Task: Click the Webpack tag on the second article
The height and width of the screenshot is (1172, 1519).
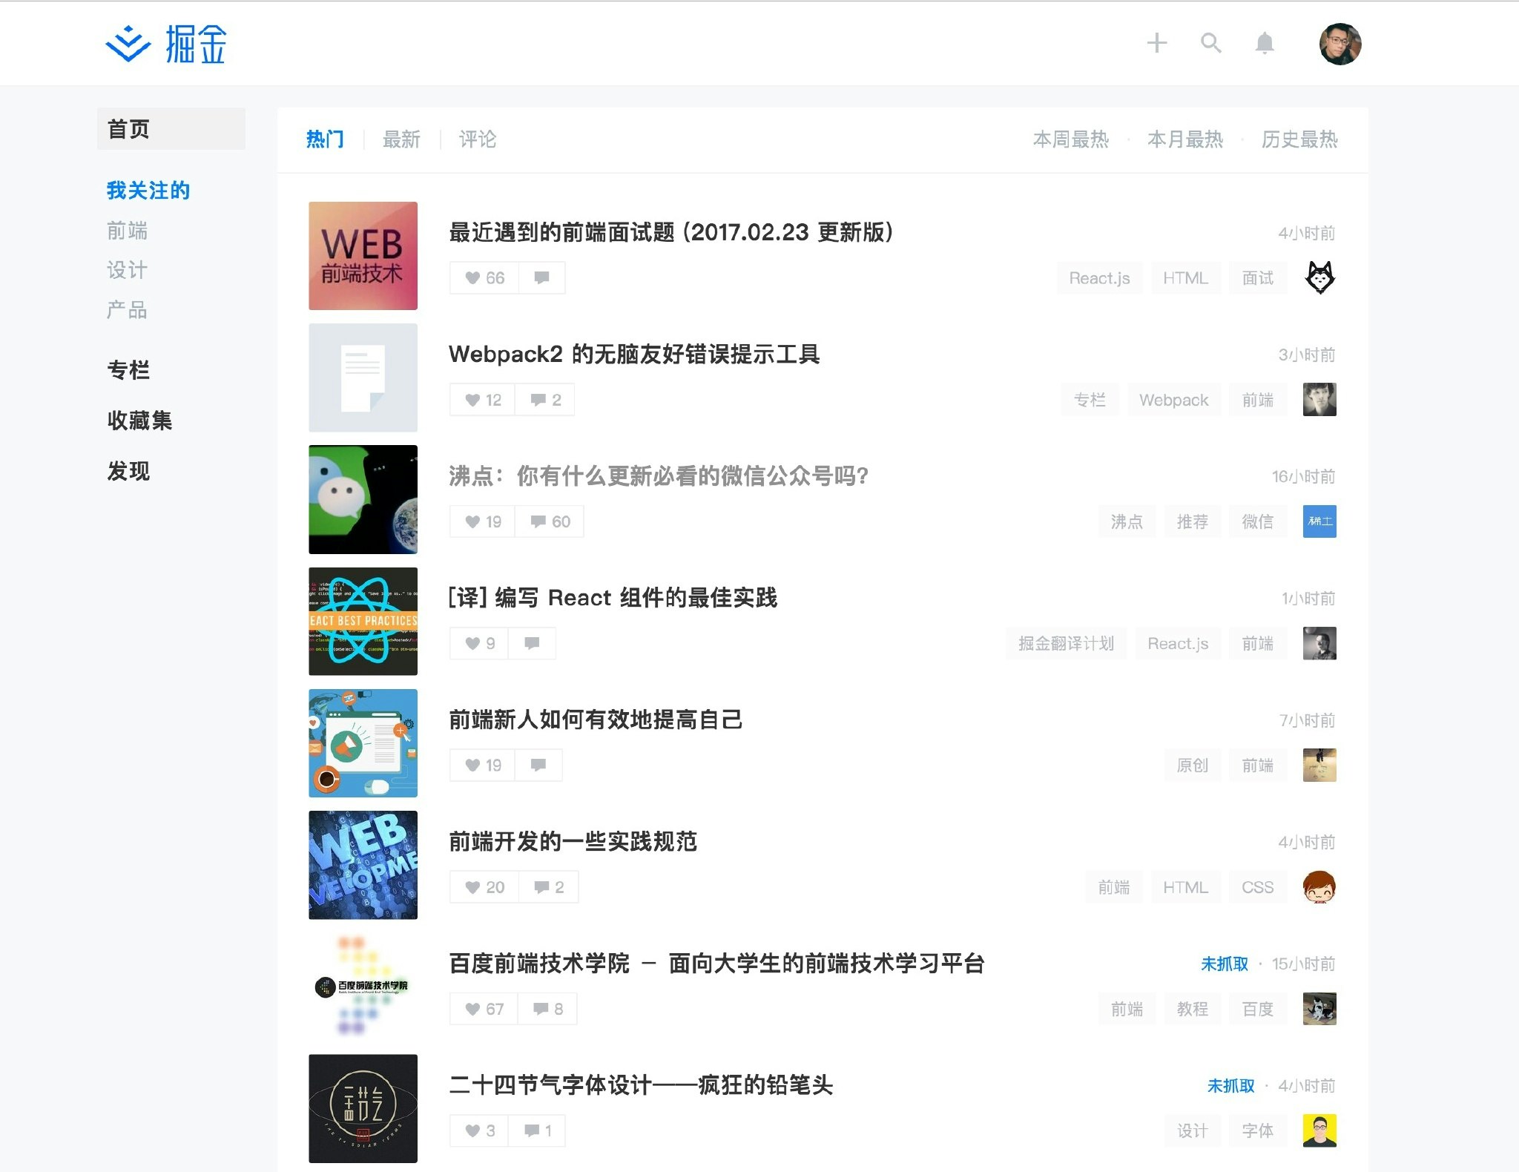Action: [1173, 400]
